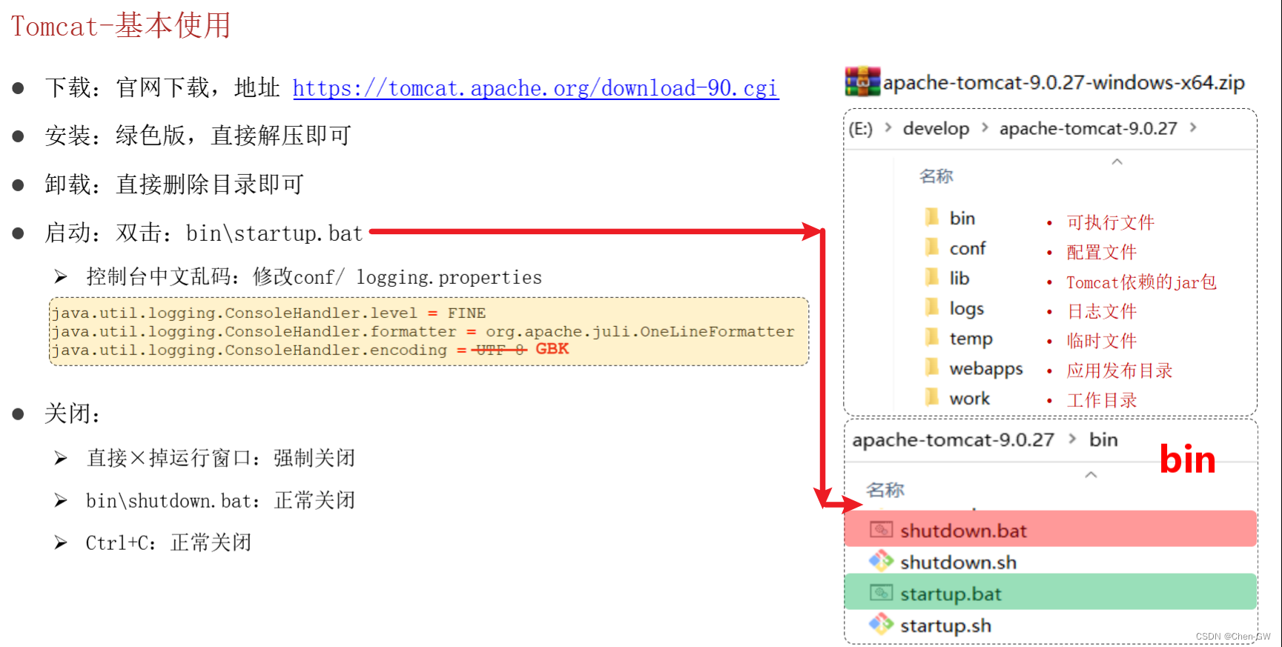Screen dimensions: 1282x647
Task: Expand chevron after develop in breadcrumb
Action: [x=985, y=127]
